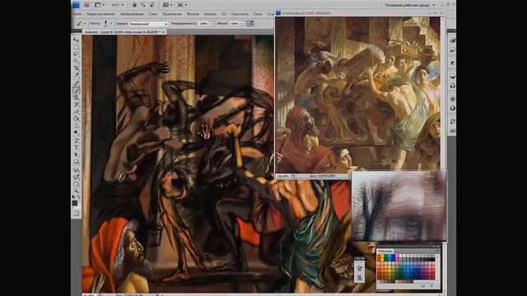Screen dimensions: 527x296
Task: Select the Hand tool in toolbox
Action: pos(77,184)
